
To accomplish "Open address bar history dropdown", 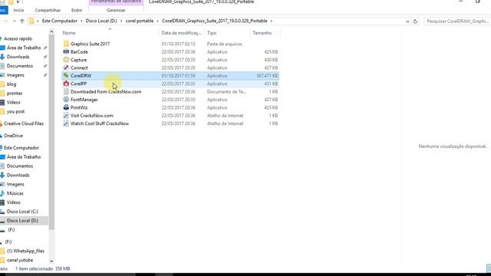I will click(407, 21).
